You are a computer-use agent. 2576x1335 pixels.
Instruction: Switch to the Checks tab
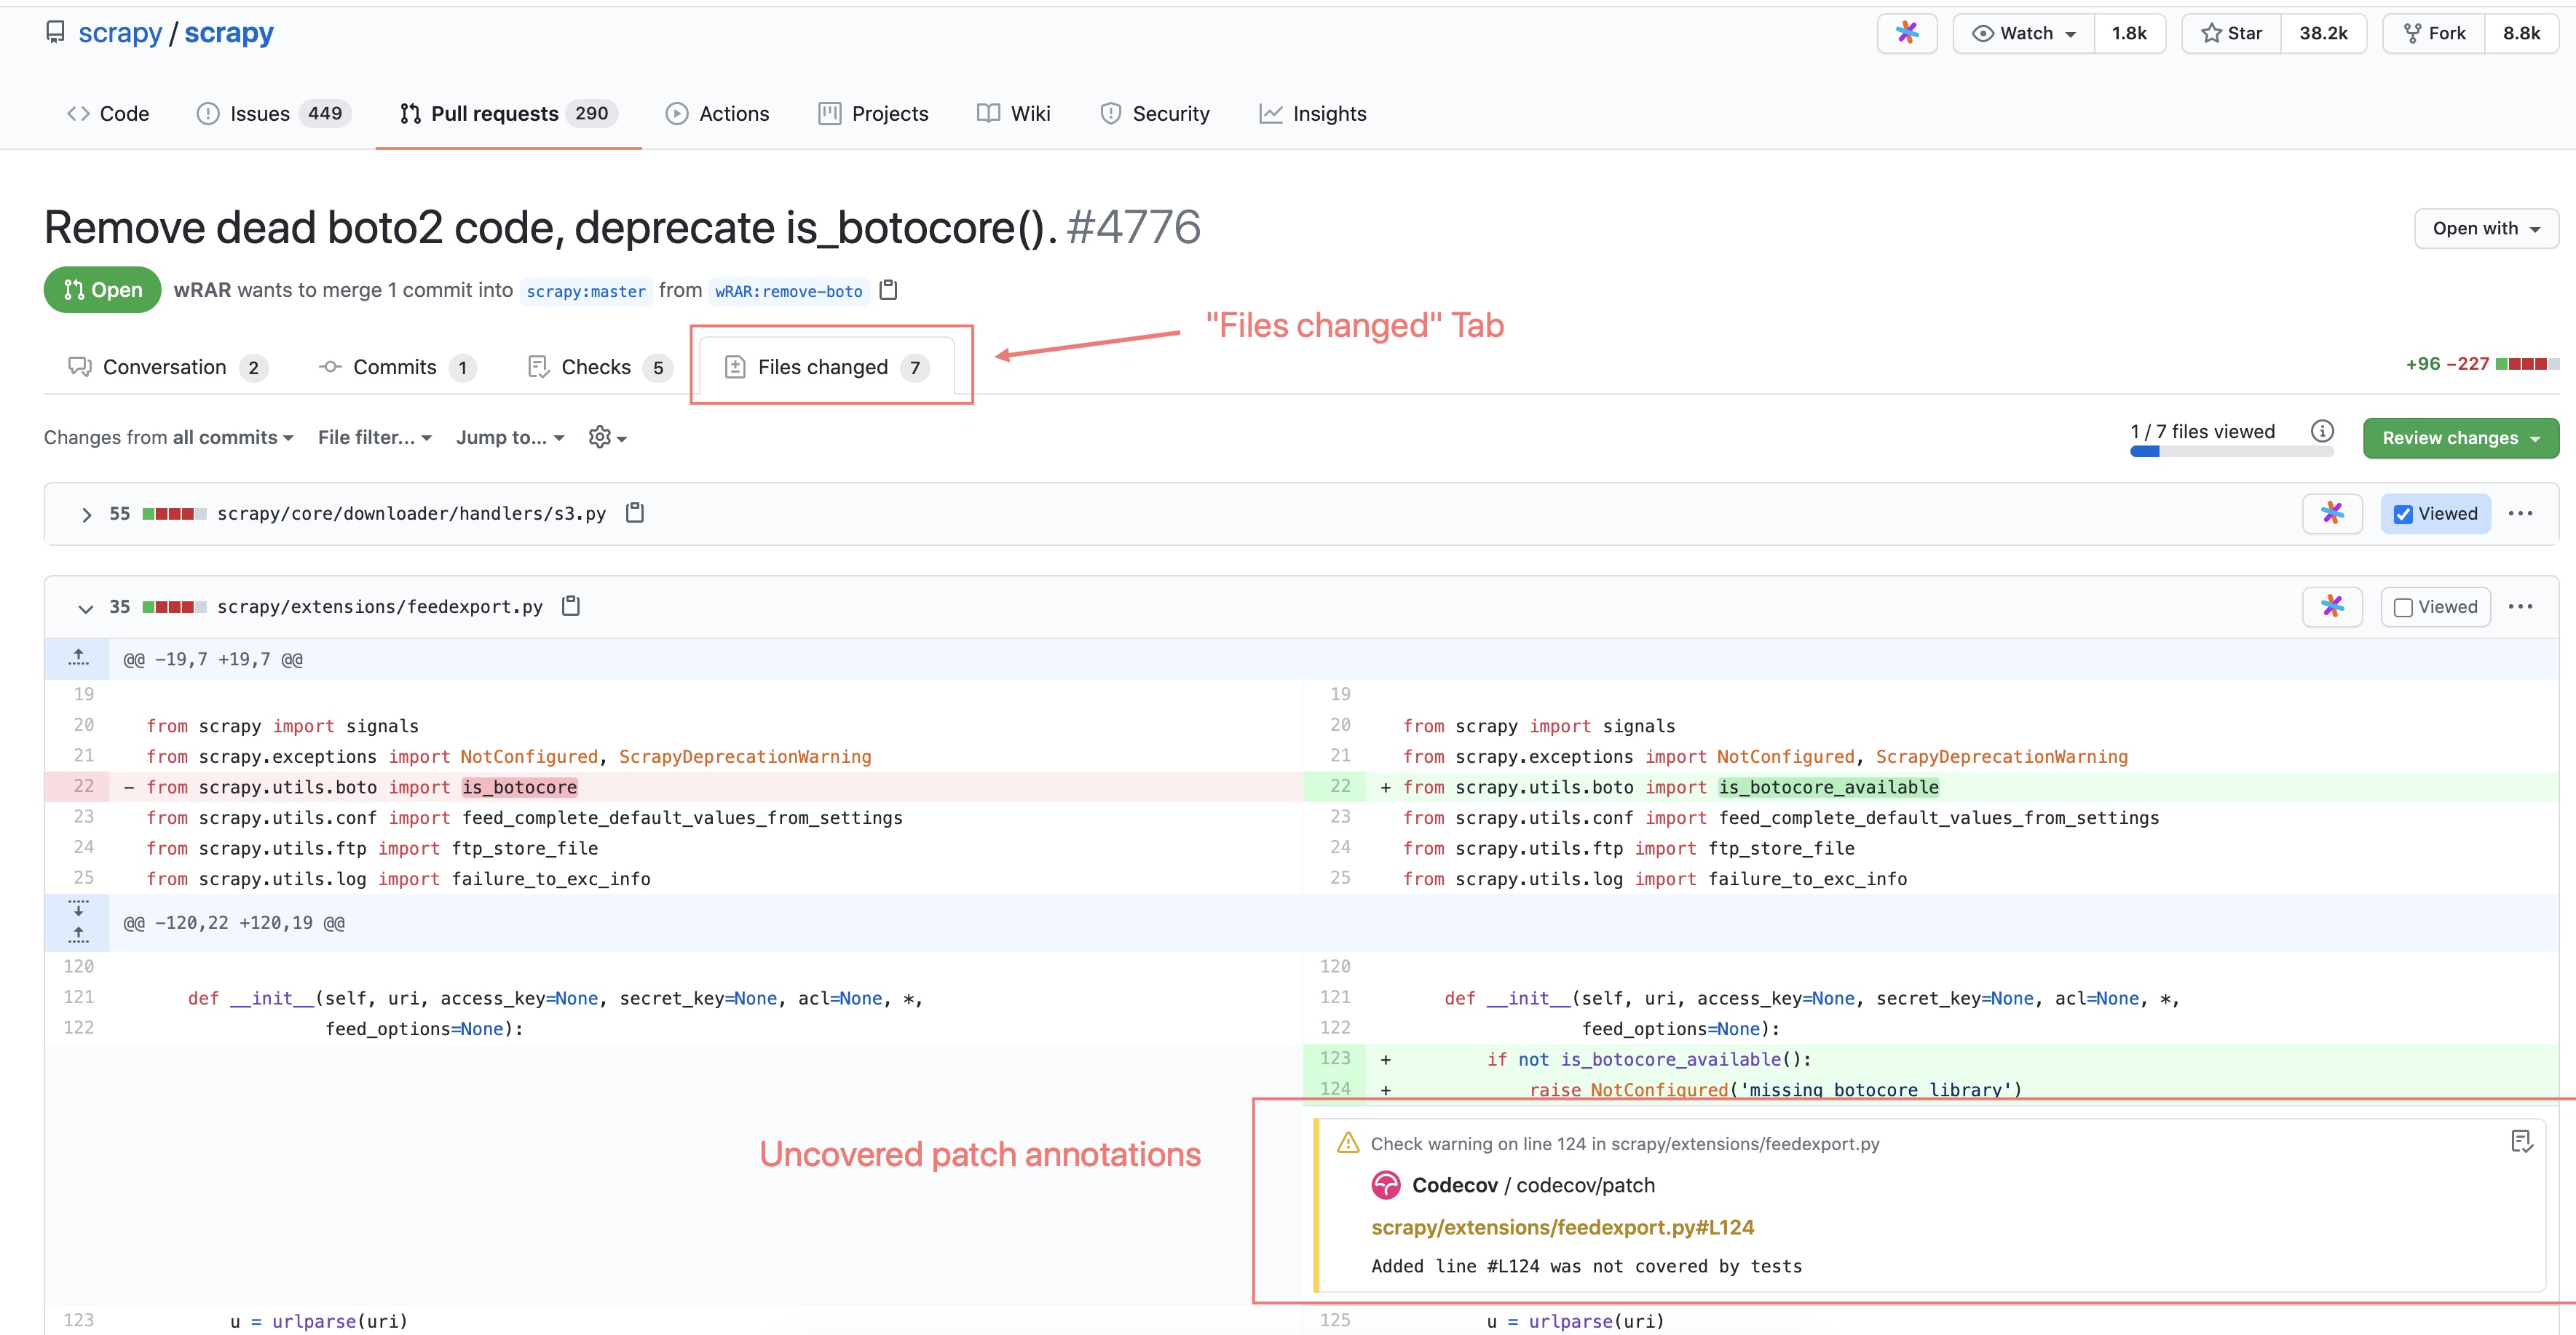(x=597, y=366)
